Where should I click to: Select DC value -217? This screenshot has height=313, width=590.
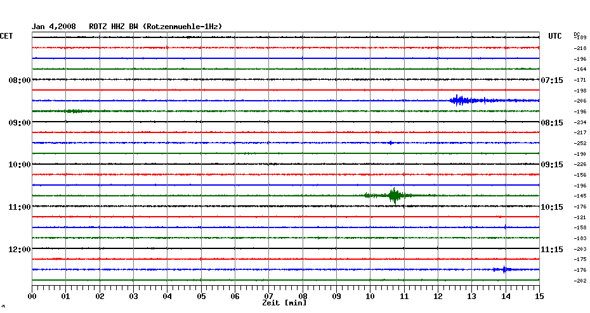580,132
